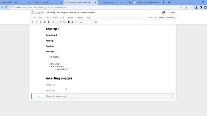
Task: Interrupt the kernel with stop icon
Action: 69,22
